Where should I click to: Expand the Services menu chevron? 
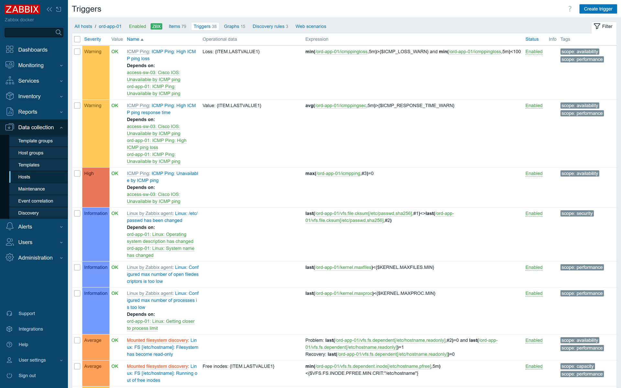(61, 81)
